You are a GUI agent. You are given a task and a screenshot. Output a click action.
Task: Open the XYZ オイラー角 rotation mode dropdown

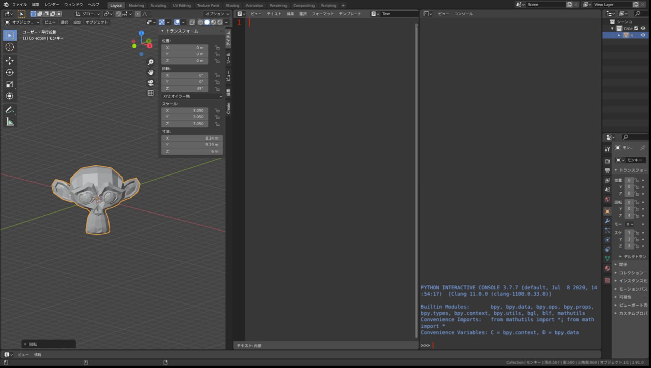[x=192, y=96]
